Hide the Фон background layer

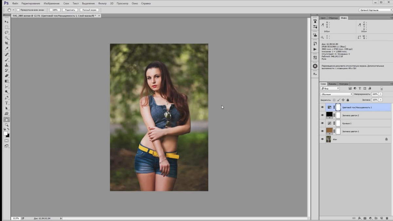(322, 139)
